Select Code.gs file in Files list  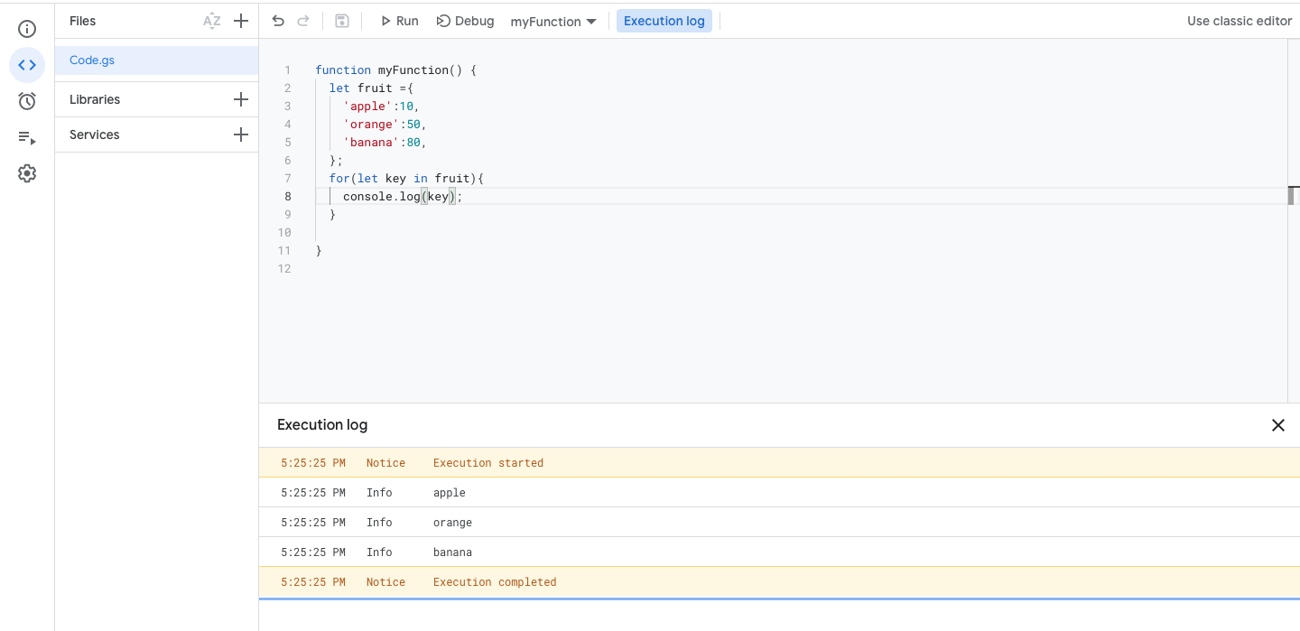(x=92, y=60)
